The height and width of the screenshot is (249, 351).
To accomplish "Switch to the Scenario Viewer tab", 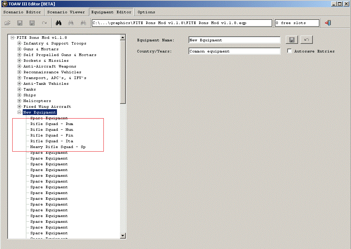I will coord(66,12).
